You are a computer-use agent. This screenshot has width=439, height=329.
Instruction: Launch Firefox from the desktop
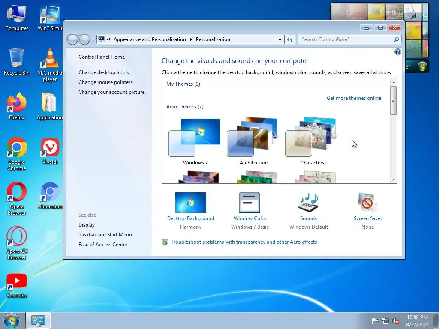pos(17,106)
